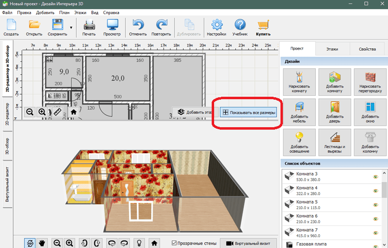Hide Комната 4 with eye icon
Viewport: 388px width, 248px height.
(376, 191)
